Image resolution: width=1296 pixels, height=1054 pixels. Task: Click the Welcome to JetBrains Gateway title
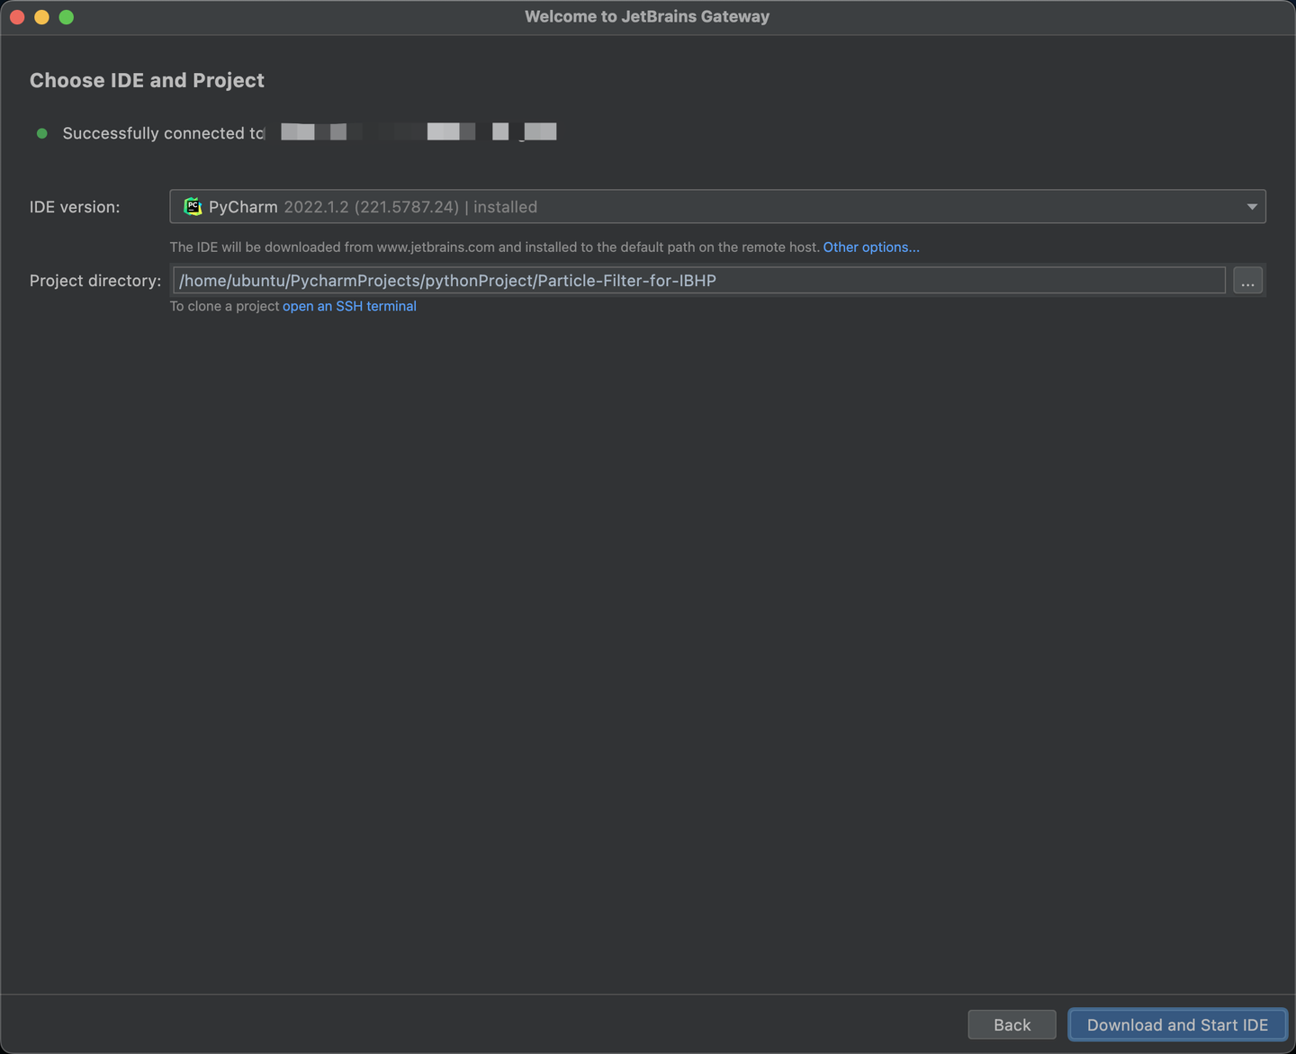[x=647, y=17]
